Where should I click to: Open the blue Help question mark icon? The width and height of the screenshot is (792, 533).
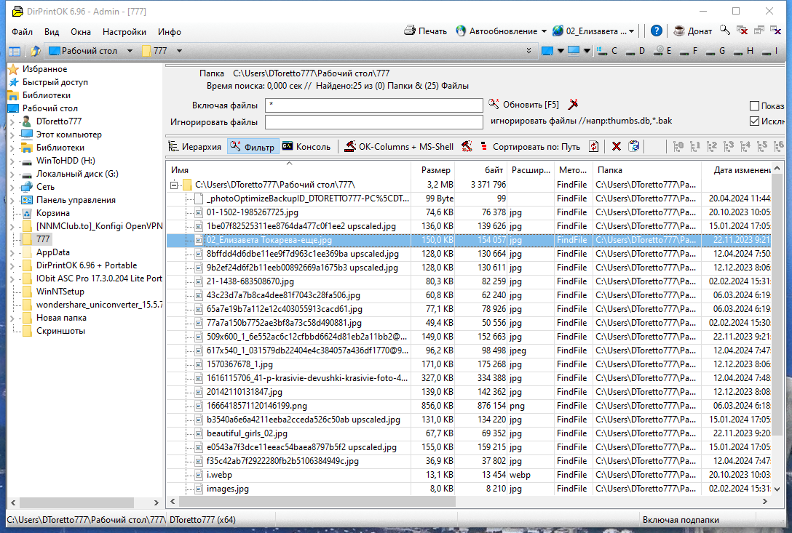click(656, 31)
